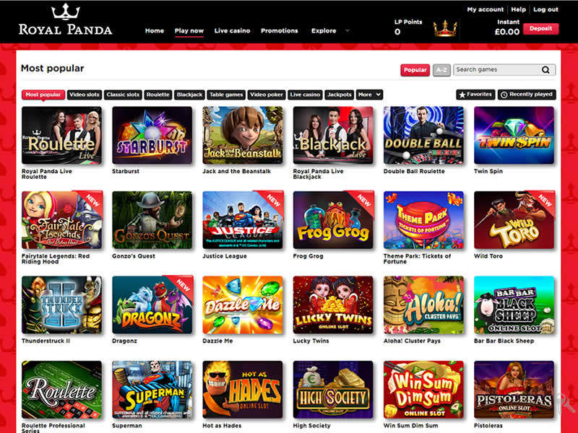Select the Most popular category filter
Image resolution: width=578 pixels, height=433 pixels.
pyautogui.click(x=43, y=95)
